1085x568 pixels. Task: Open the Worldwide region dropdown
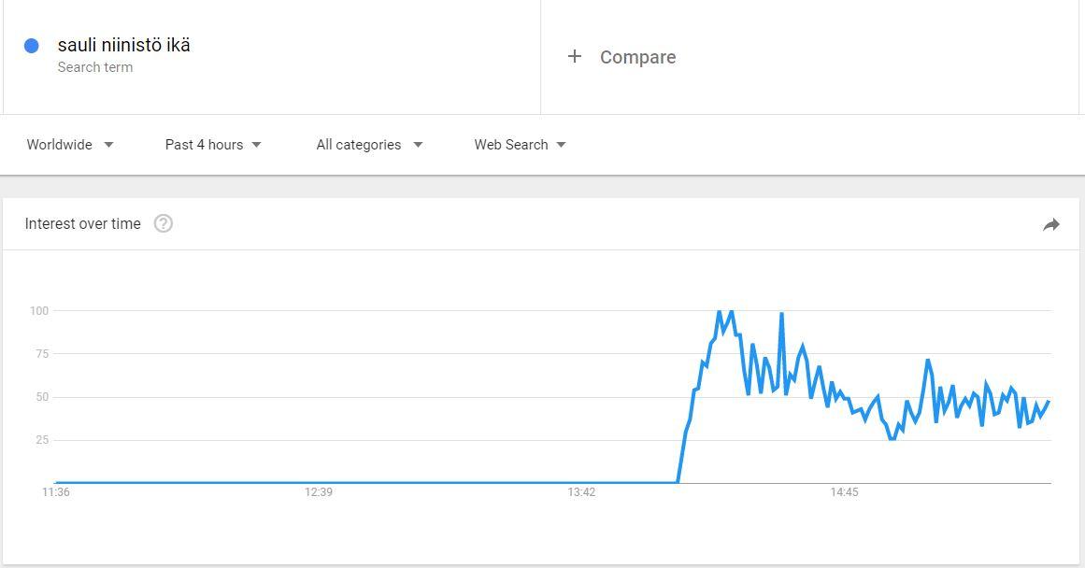click(70, 145)
